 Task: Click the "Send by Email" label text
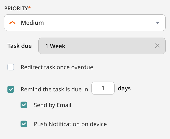pyautogui.click(x=53, y=105)
